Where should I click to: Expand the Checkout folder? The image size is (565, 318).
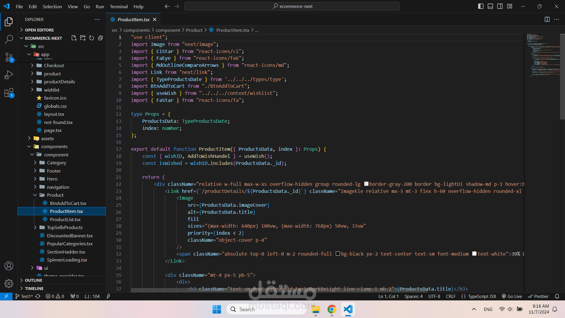[x=54, y=65]
